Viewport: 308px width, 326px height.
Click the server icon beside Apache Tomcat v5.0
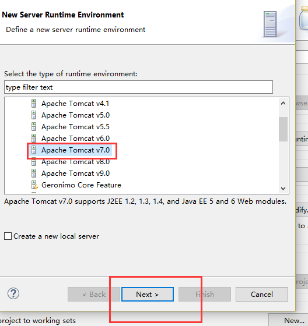tap(34, 115)
